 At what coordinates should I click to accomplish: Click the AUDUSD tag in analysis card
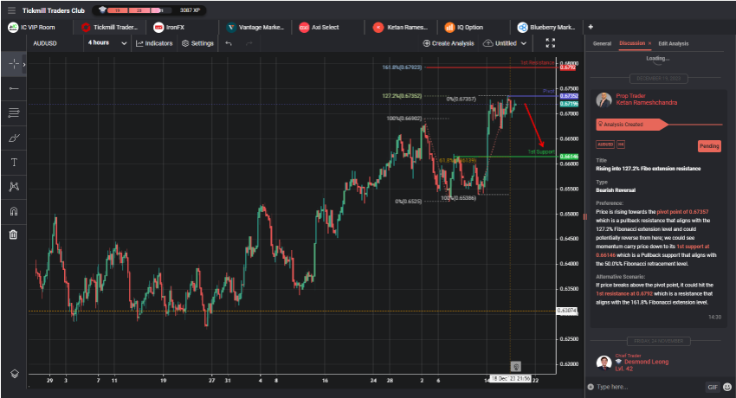pos(605,144)
